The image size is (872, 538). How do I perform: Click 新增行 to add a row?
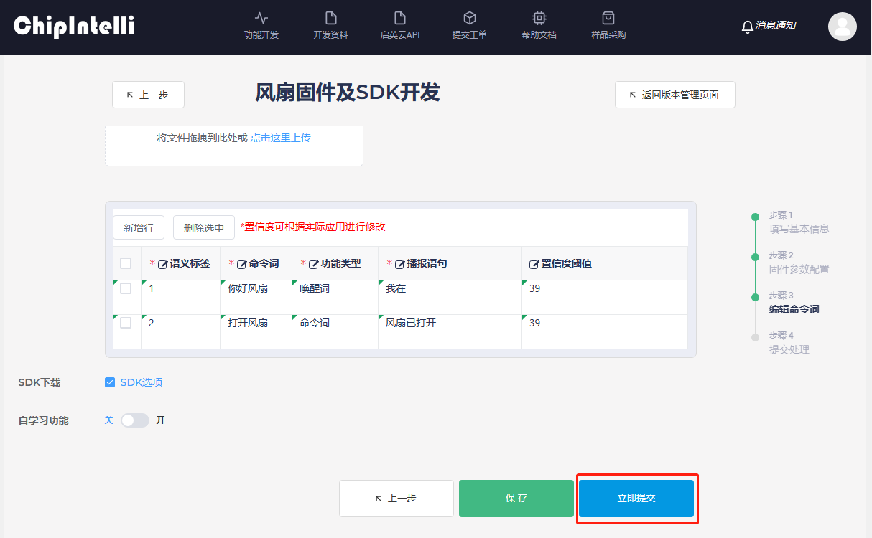point(139,227)
